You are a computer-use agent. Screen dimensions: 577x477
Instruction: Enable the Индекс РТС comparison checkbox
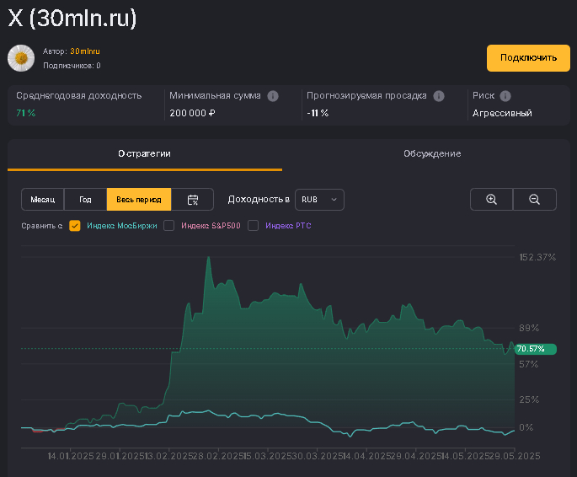tap(254, 226)
